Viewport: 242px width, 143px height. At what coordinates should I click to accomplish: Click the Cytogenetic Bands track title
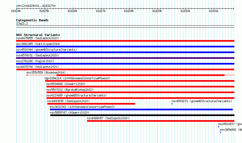pyautogui.click(x=32, y=20)
